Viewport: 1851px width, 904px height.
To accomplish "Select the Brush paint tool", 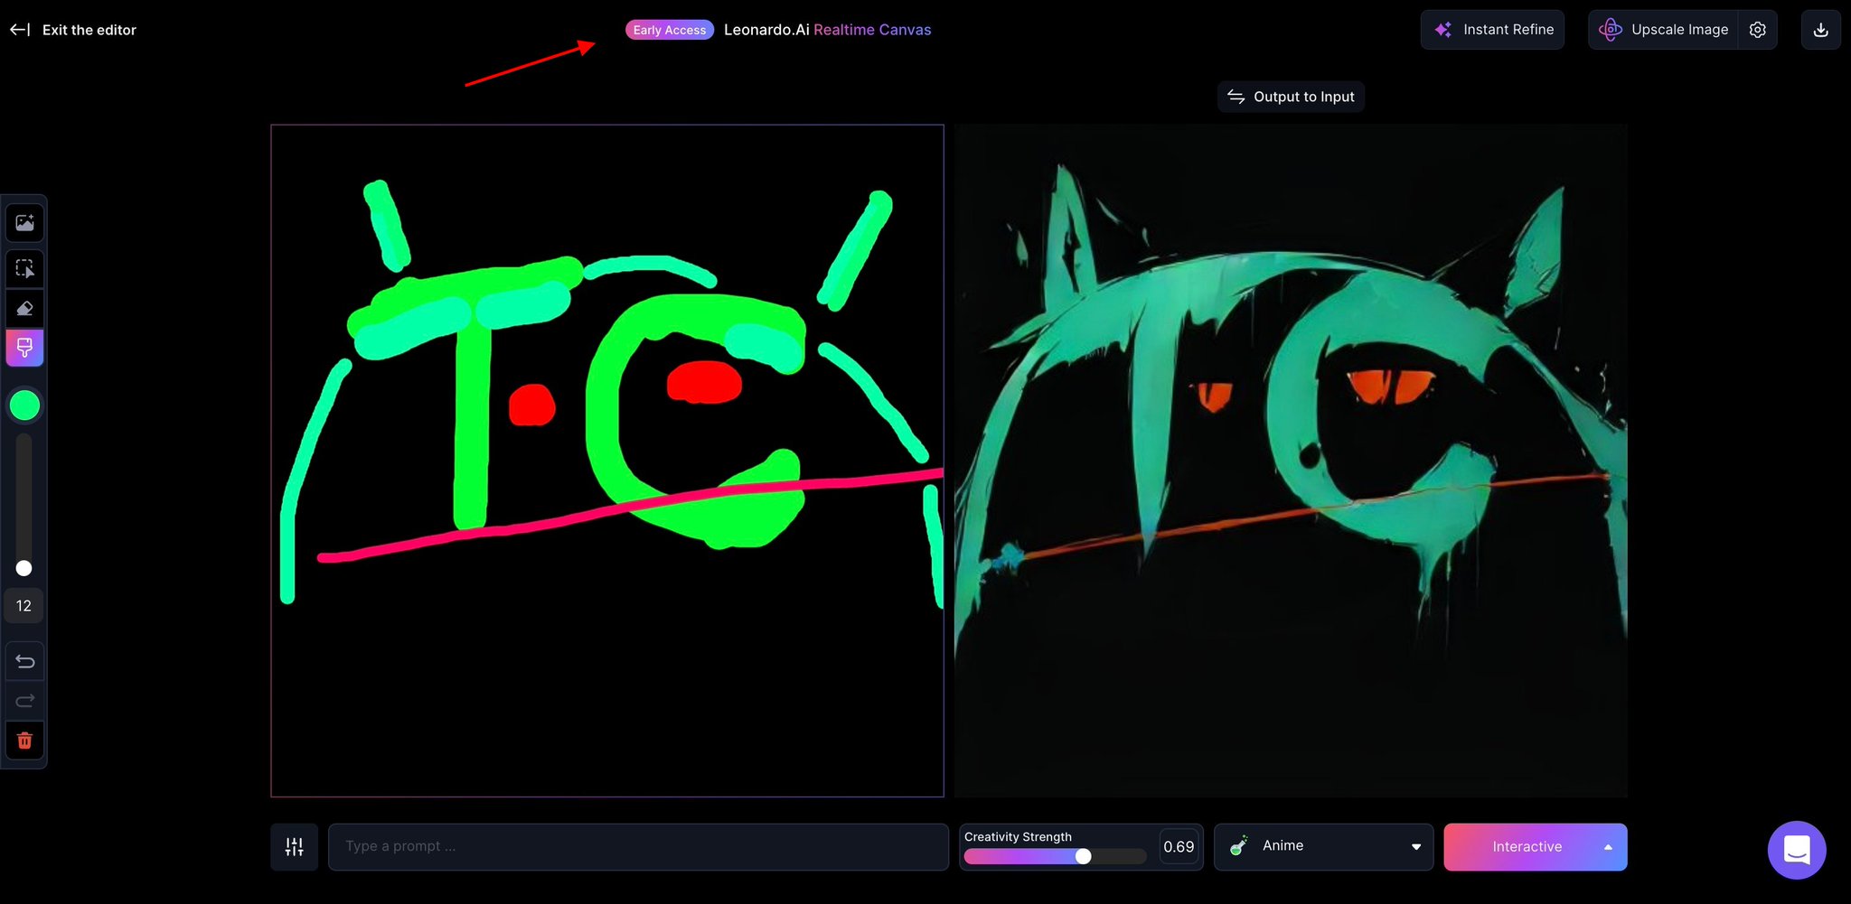I will (24, 348).
